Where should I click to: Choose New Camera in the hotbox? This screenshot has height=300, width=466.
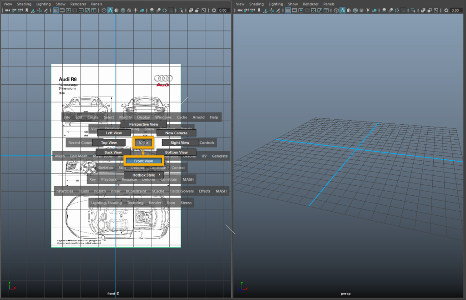pyautogui.click(x=176, y=133)
